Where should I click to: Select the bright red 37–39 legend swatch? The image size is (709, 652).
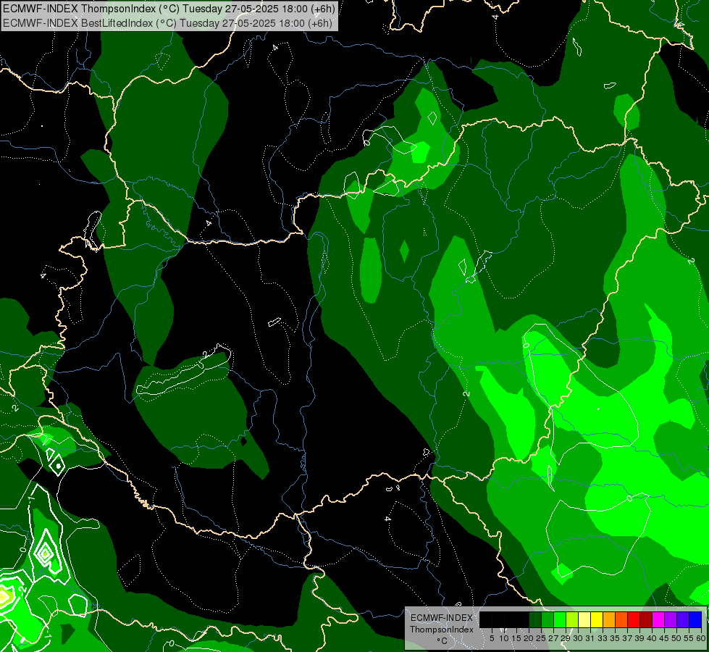click(634, 619)
